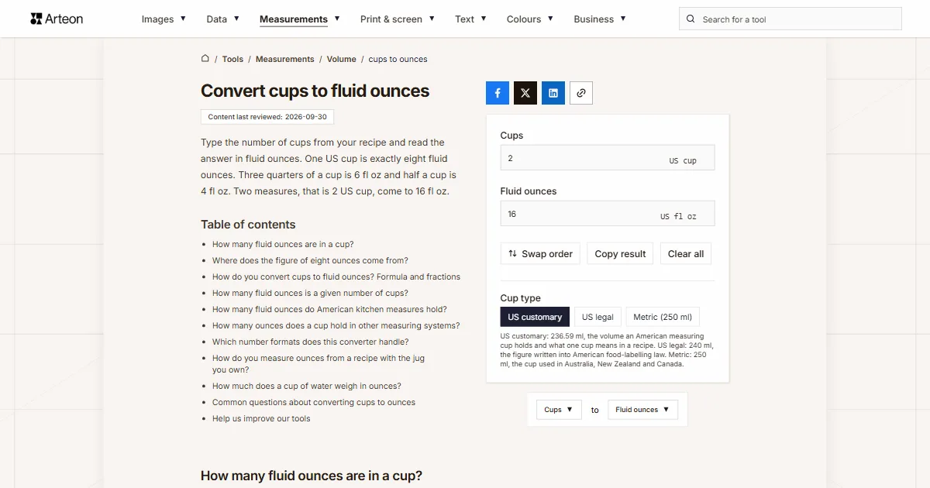Image resolution: width=930 pixels, height=488 pixels.
Task: Click the Copy result button
Action: pyautogui.click(x=620, y=254)
